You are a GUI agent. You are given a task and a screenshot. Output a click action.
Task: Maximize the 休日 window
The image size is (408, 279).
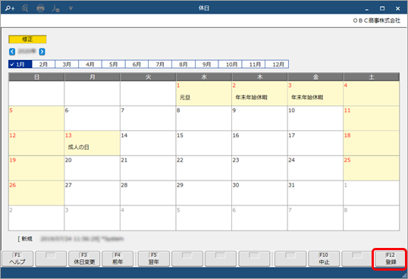382,8
